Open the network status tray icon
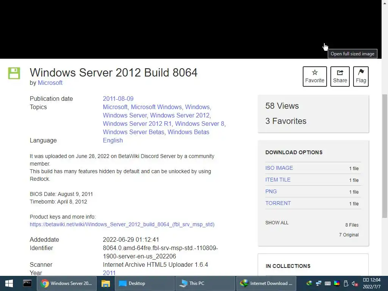 318,283
